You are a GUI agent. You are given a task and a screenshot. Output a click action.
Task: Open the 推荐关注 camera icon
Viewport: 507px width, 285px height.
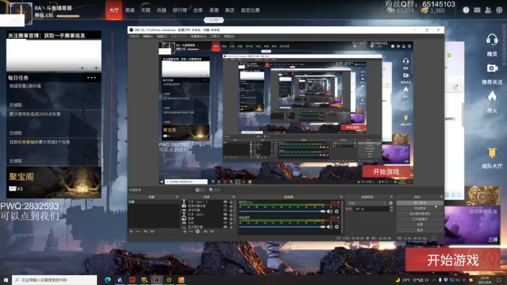(492, 68)
